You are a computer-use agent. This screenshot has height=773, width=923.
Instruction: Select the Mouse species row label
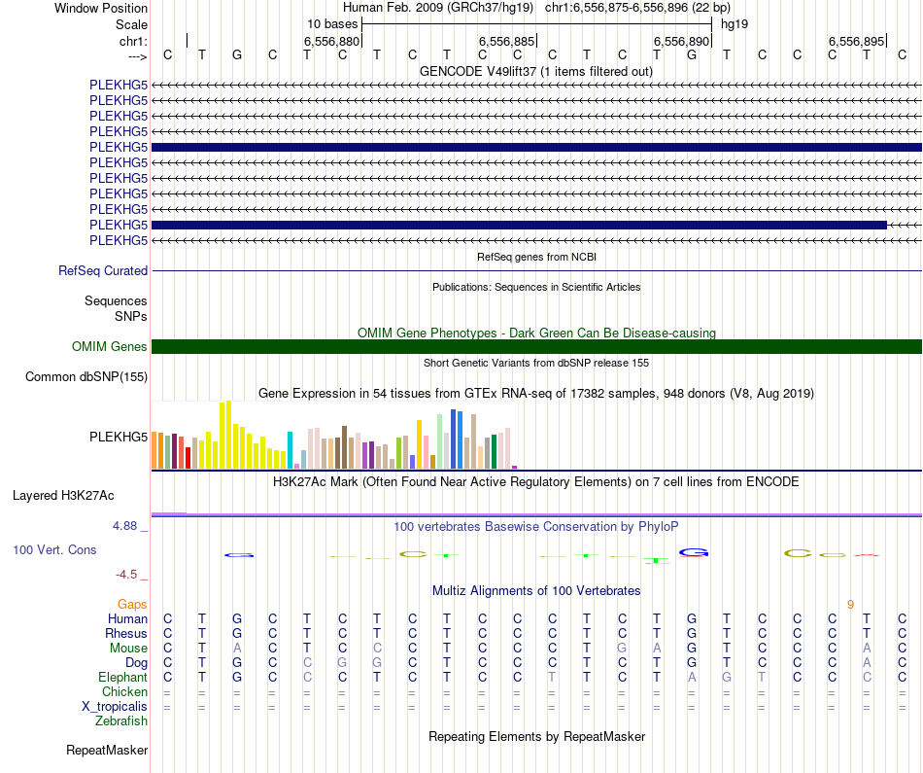128,649
